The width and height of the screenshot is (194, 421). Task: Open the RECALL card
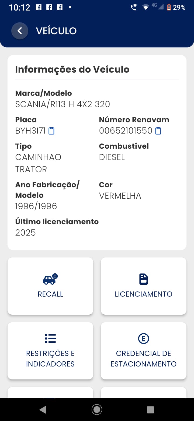(x=50, y=286)
